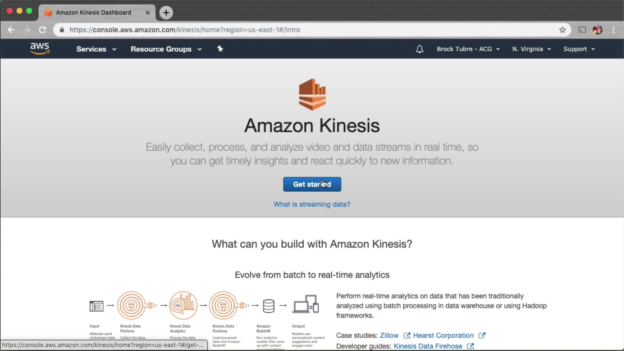
Task: Open the Brock Tubre - ACG account menu
Action: click(x=468, y=49)
